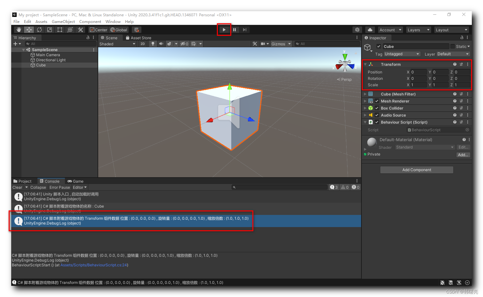Disable the Box Collider component checkbox
This screenshot has height=297, width=483.
click(376, 108)
